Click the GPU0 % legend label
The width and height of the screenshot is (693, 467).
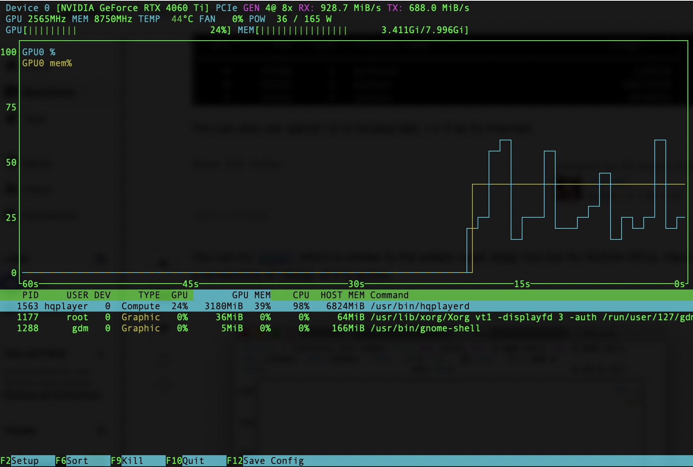tap(39, 52)
